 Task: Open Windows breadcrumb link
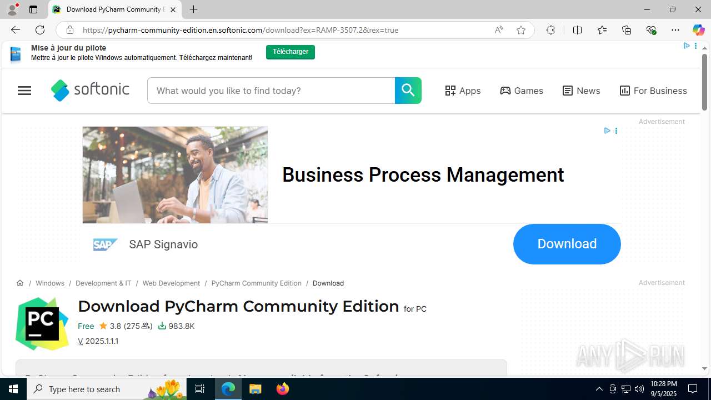50,283
